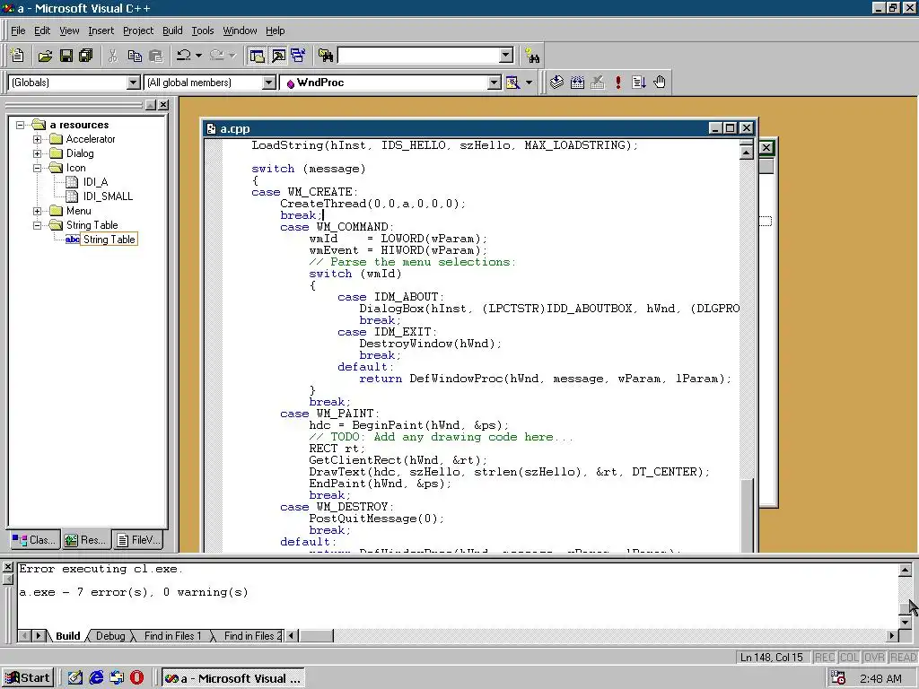Click the Compile icon in build toolbar
The image size is (919, 689).
pos(556,82)
